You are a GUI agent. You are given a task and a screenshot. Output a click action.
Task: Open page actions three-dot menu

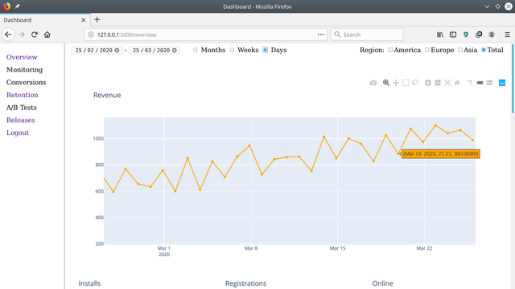321,35
